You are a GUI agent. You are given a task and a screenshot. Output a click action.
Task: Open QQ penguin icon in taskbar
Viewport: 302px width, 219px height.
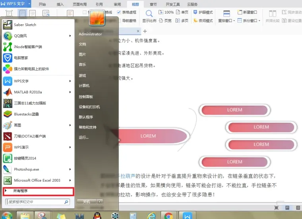[x=97, y=216]
